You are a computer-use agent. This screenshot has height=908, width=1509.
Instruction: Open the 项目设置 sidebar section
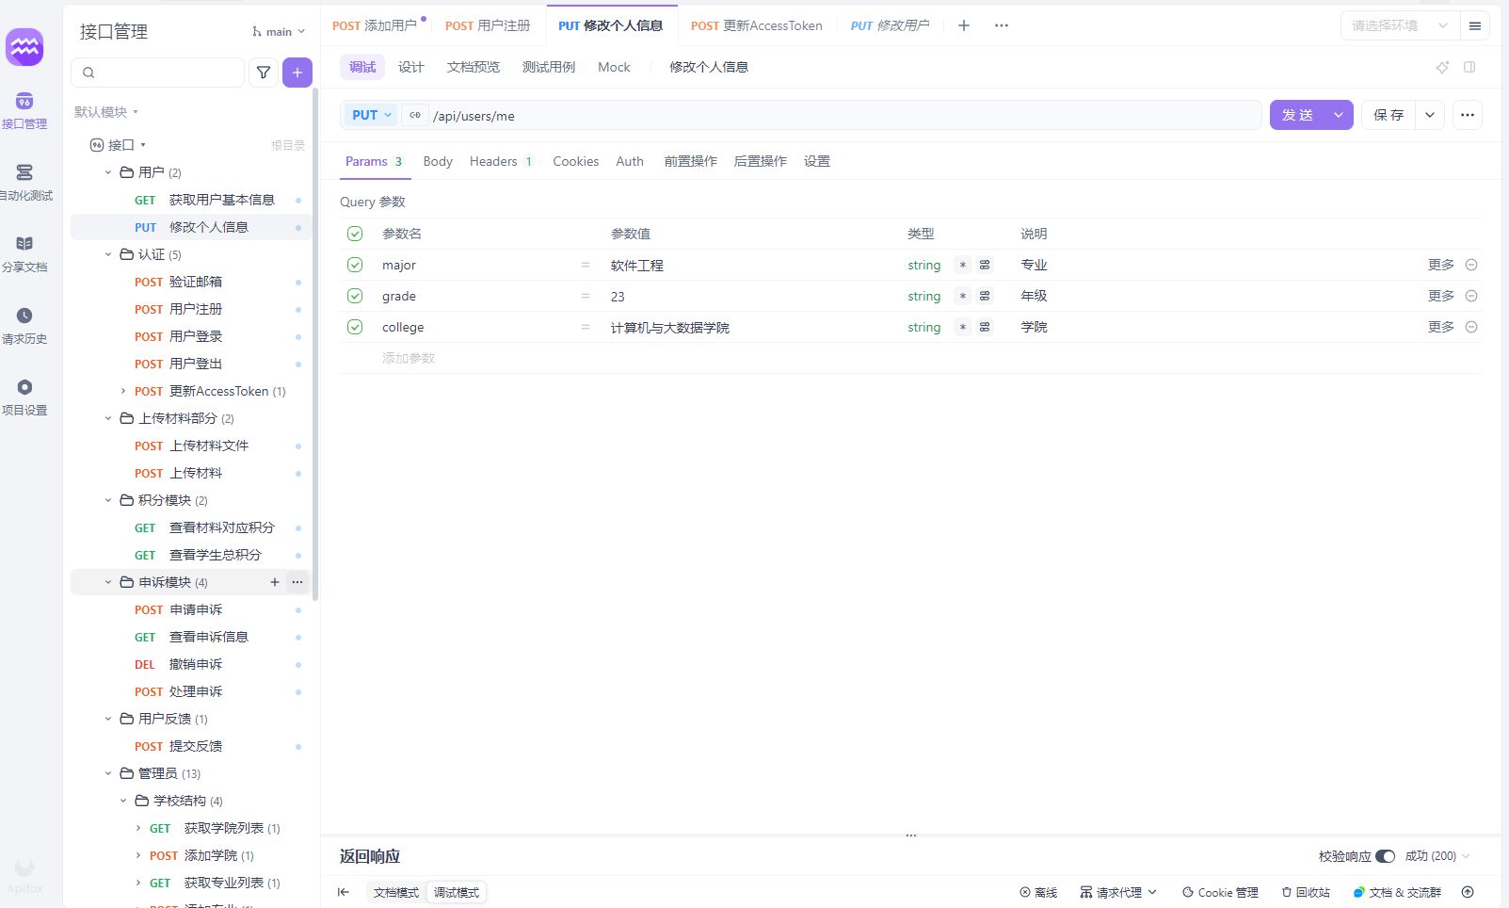(24, 397)
